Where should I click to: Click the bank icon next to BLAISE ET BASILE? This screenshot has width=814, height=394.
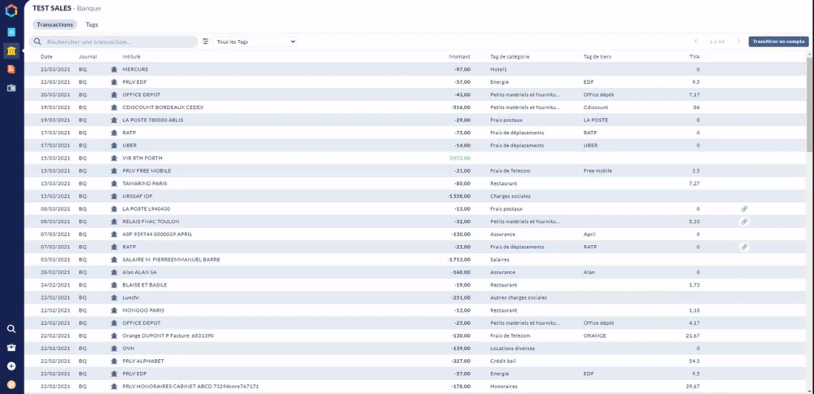pos(114,285)
